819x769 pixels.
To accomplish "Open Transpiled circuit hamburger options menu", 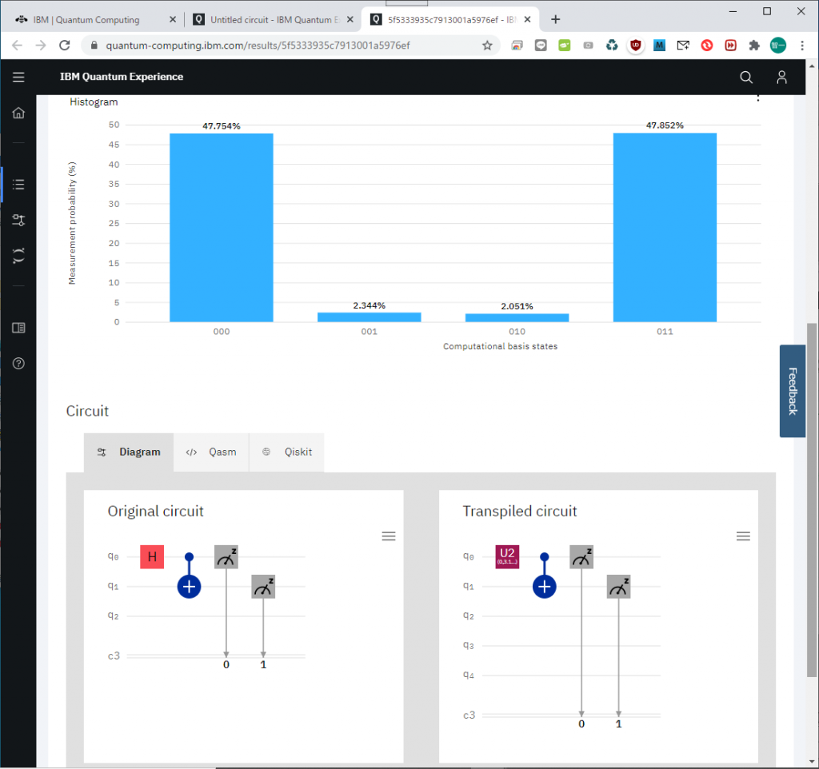I will coord(743,536).
